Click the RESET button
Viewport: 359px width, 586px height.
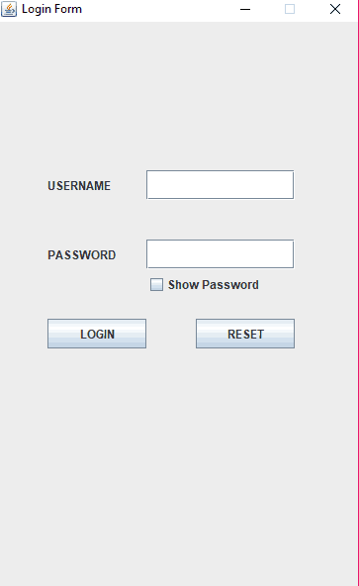point(245,334)
